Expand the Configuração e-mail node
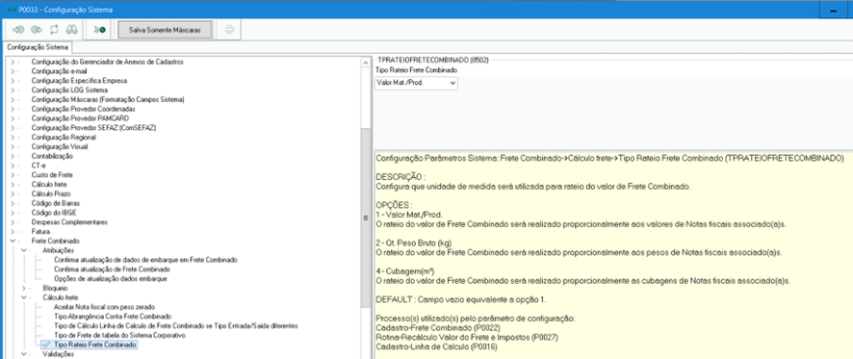The width and height of the screenshot is (853, 359). 13,71
